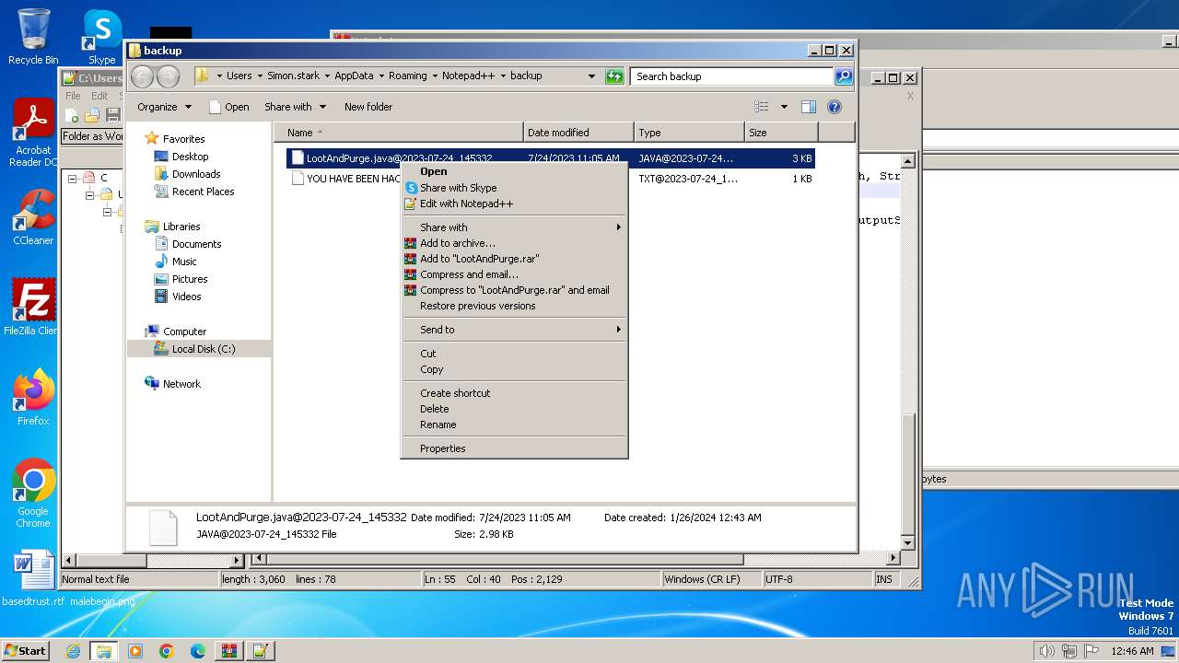The image size is (1179, 663).
Task: Select Libraries in navigation pane
Action: pos(181,227)
